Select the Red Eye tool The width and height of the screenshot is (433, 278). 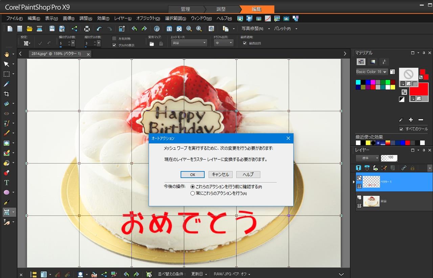pos(6,113)
